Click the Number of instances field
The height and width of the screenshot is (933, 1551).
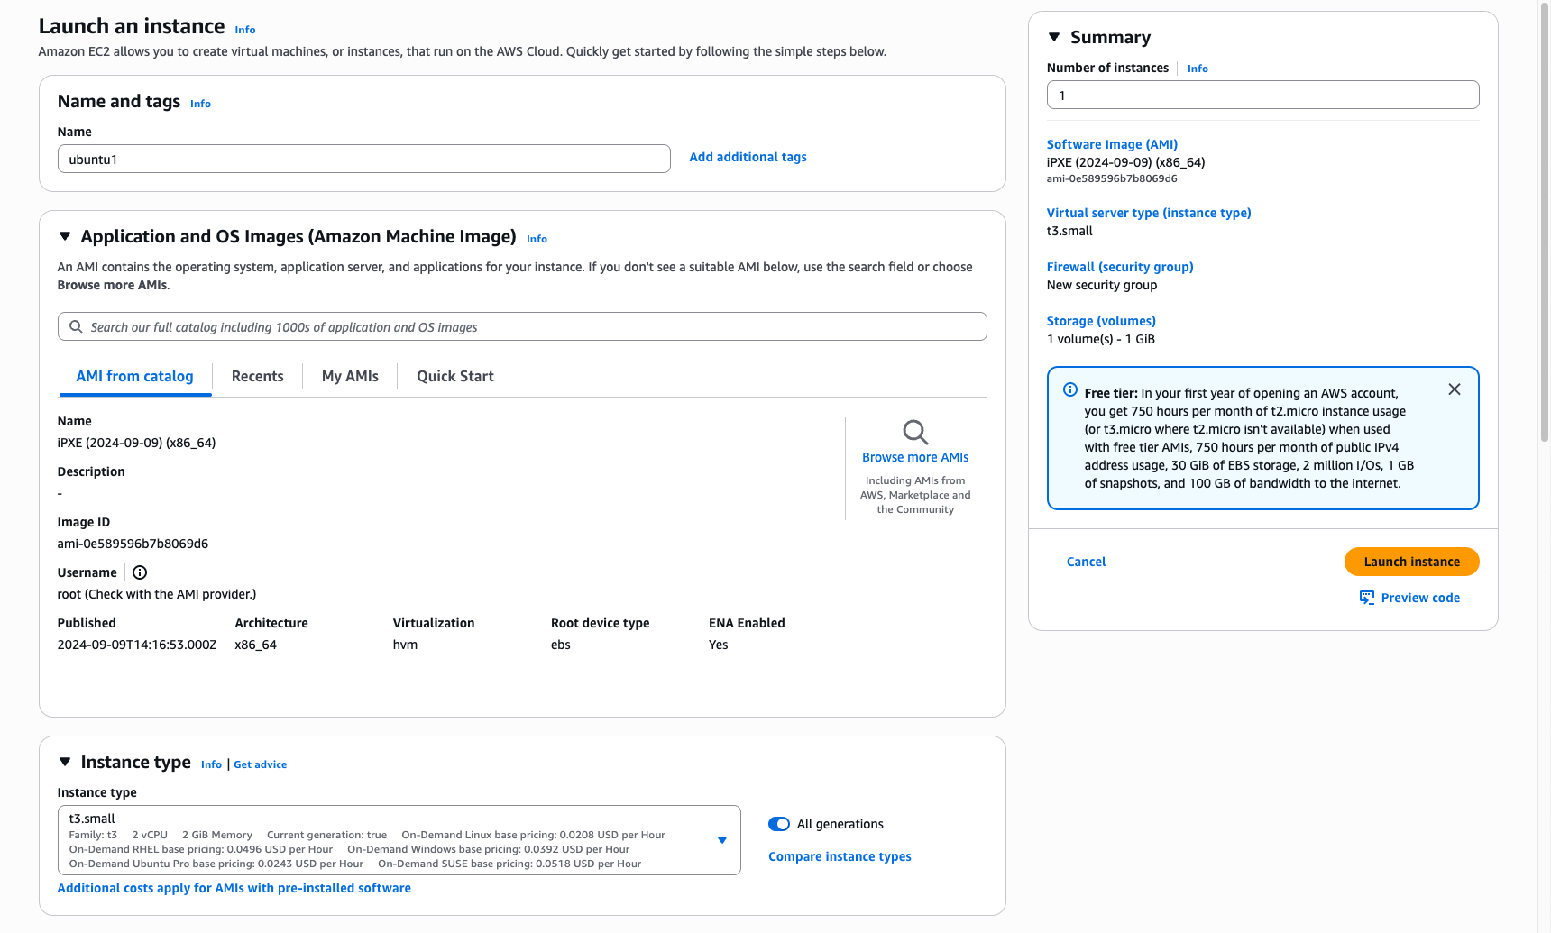coord(1262,96)
